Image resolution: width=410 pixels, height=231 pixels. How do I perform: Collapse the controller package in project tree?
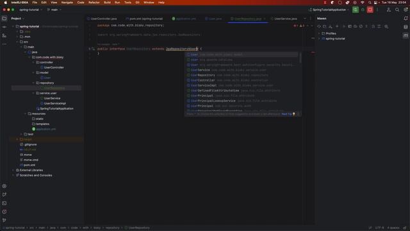pyautogui.click(x=33, y=62)
